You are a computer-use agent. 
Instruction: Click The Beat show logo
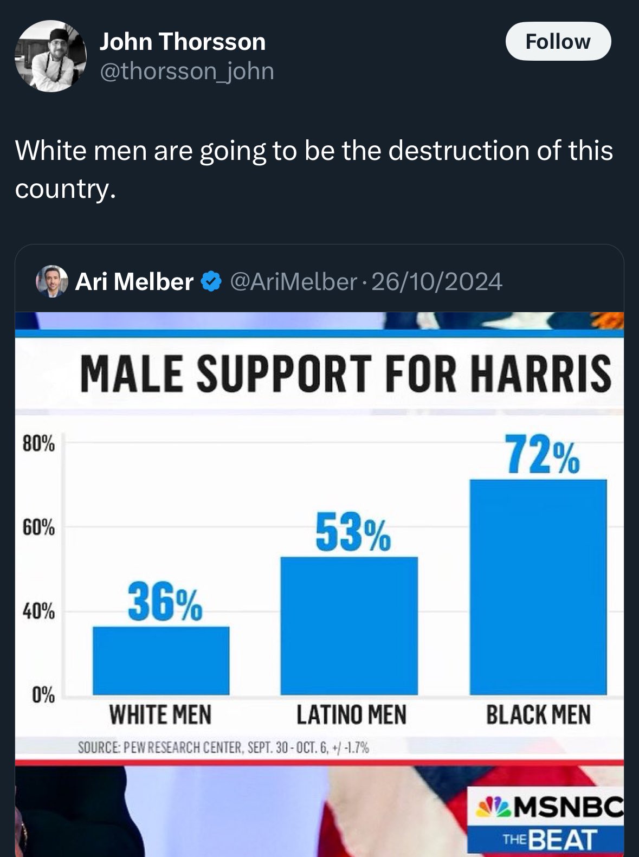[548, 839]
